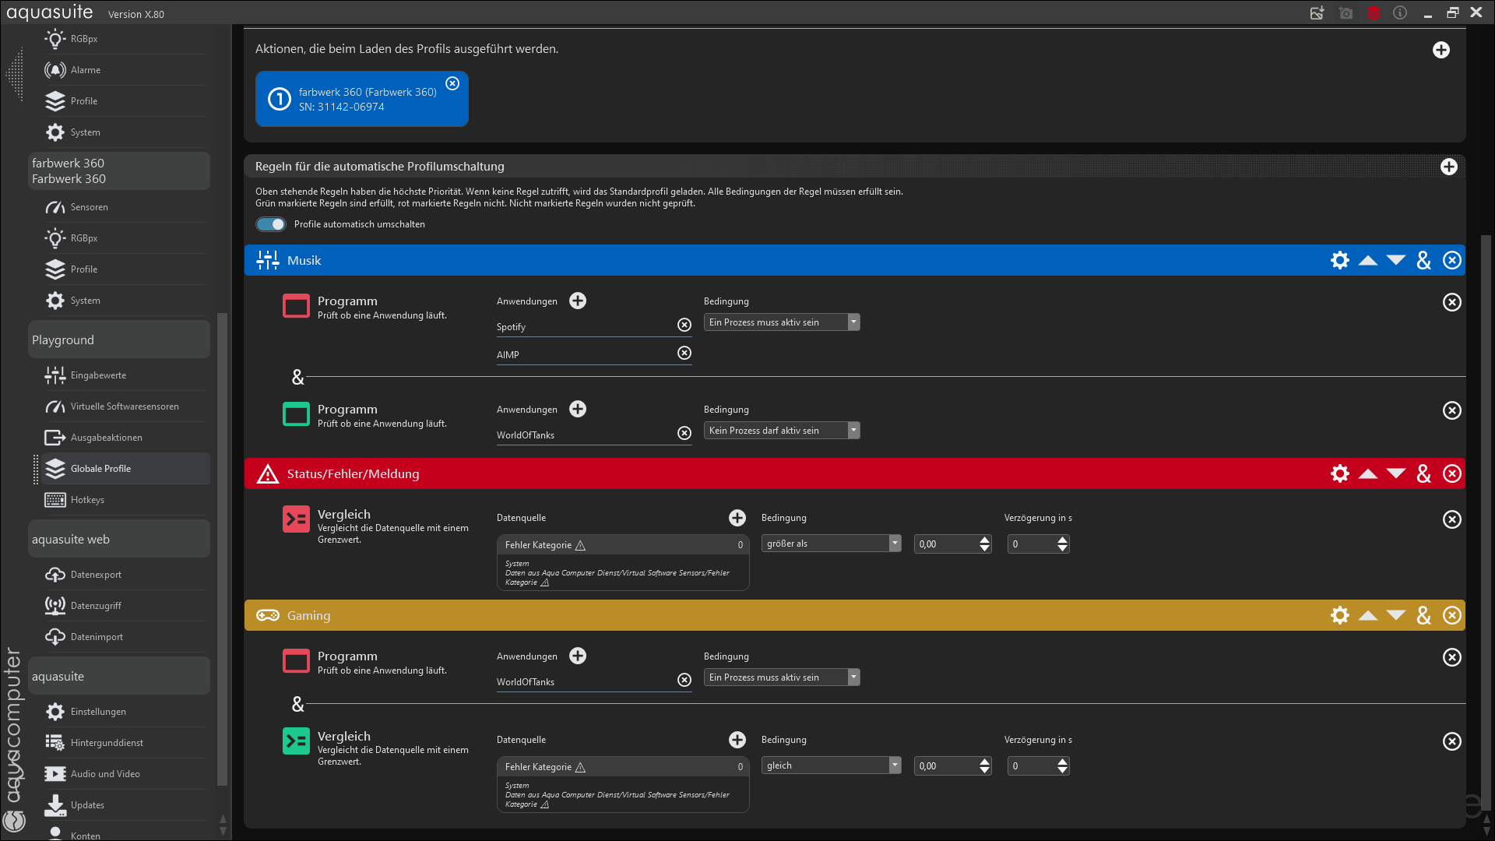
Task: Add data source to Status Vergleich condition
Action: (737, 518)
